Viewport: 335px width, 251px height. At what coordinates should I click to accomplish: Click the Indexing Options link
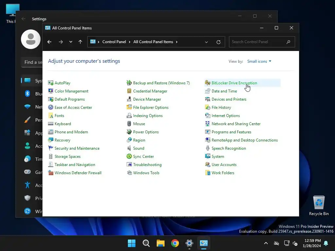148,115
